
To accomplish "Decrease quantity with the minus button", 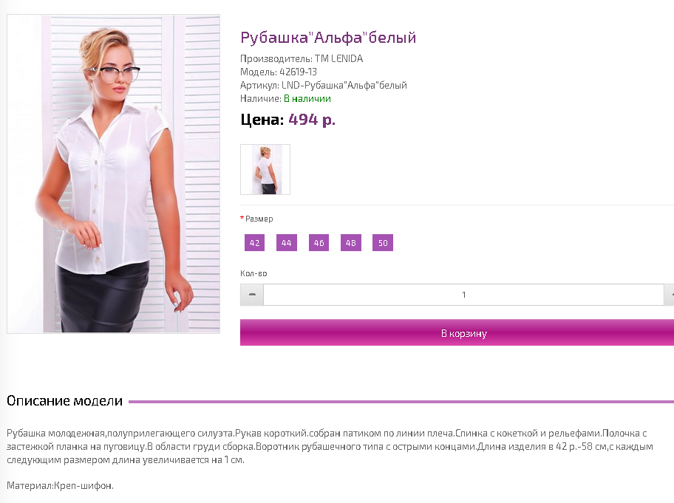I will coord(252,295).
